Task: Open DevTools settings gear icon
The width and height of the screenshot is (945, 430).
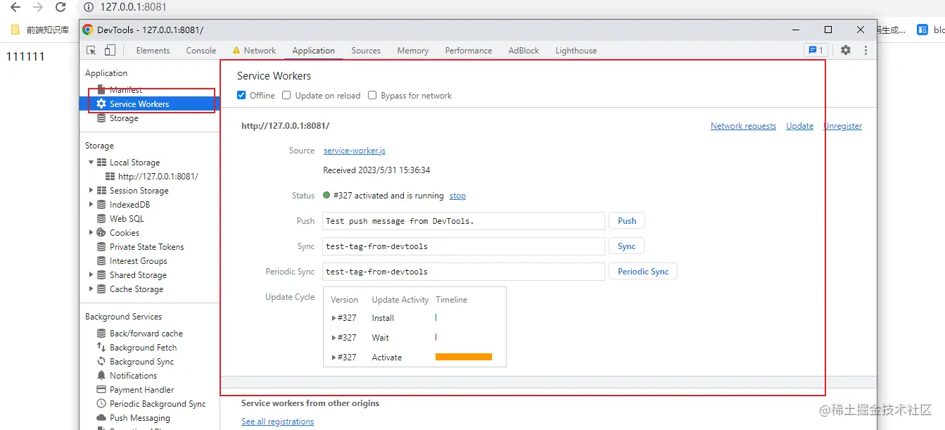Action: (x=846, y=50)
